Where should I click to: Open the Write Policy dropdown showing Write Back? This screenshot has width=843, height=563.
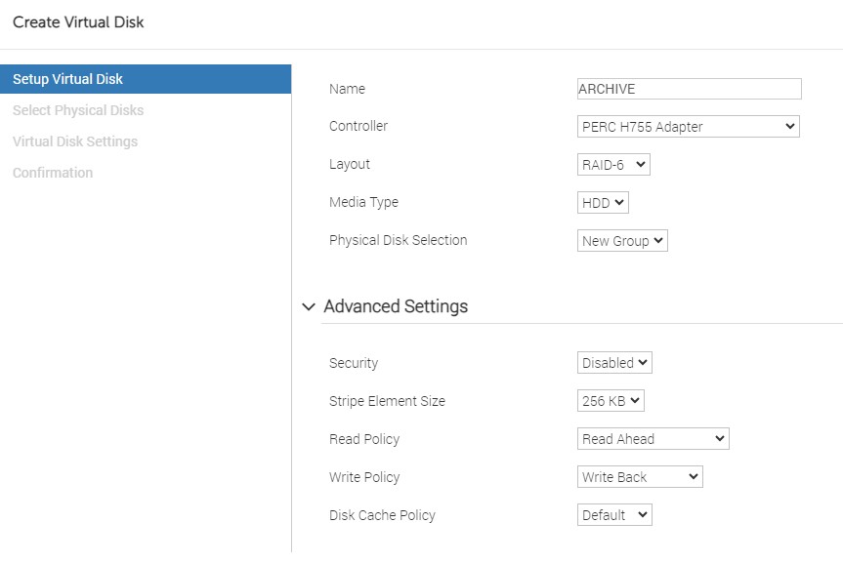(639, 476)
